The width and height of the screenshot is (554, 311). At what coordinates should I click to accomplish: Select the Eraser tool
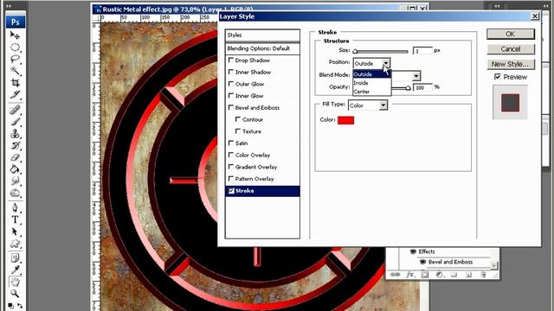(x=15, y=157)
